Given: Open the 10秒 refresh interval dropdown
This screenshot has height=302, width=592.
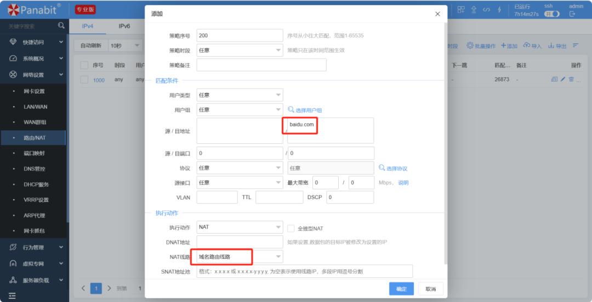Looking at the screenshot, I should coord(125,45).
